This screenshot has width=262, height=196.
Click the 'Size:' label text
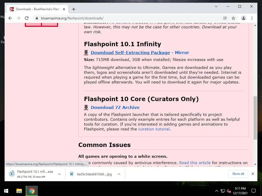coord(89,60)
